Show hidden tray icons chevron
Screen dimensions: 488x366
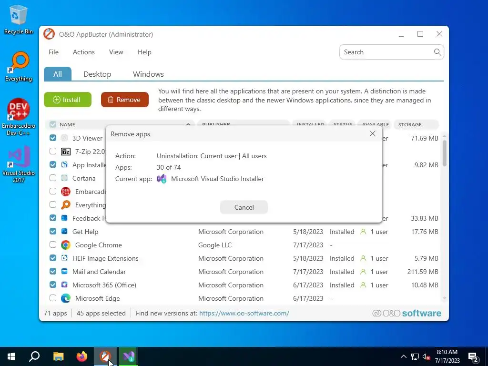point(403,356)
